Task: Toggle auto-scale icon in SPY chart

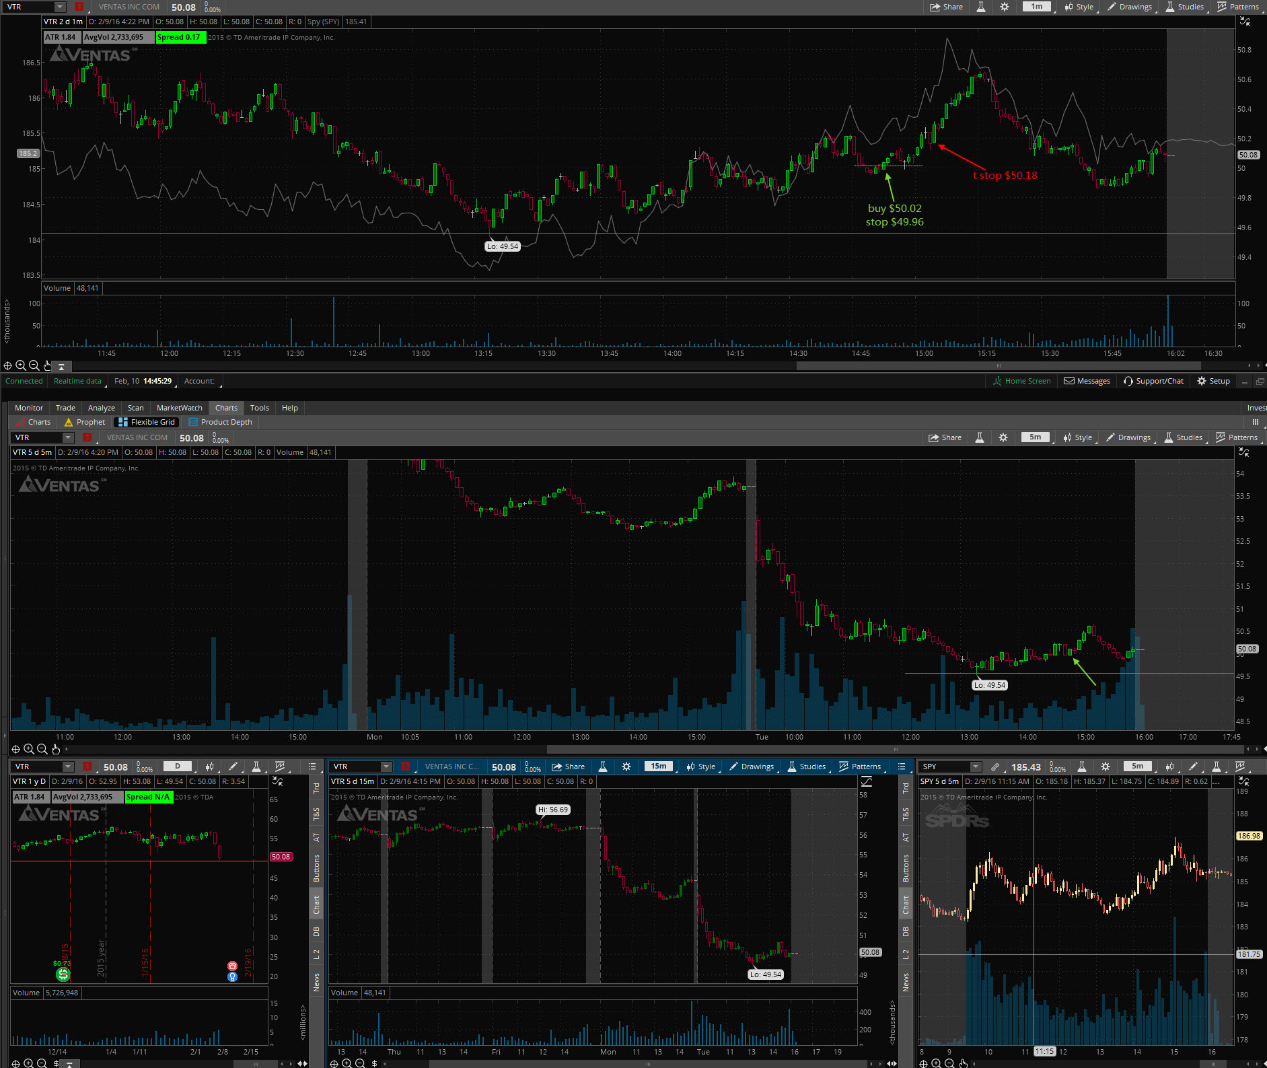Action: tap(1244, 782)
